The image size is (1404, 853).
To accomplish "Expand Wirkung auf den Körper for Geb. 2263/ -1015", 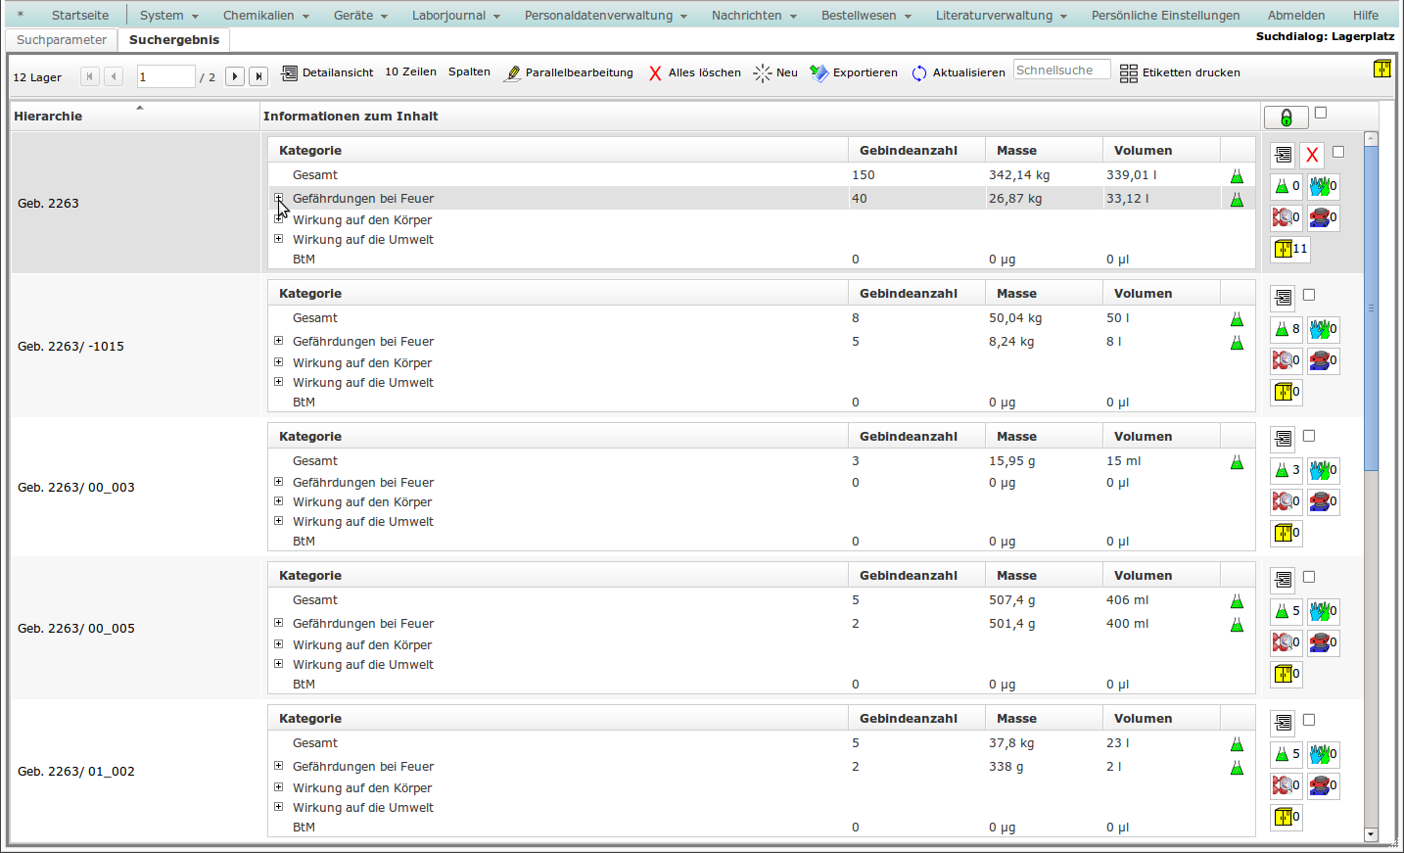I will [279, 362].
